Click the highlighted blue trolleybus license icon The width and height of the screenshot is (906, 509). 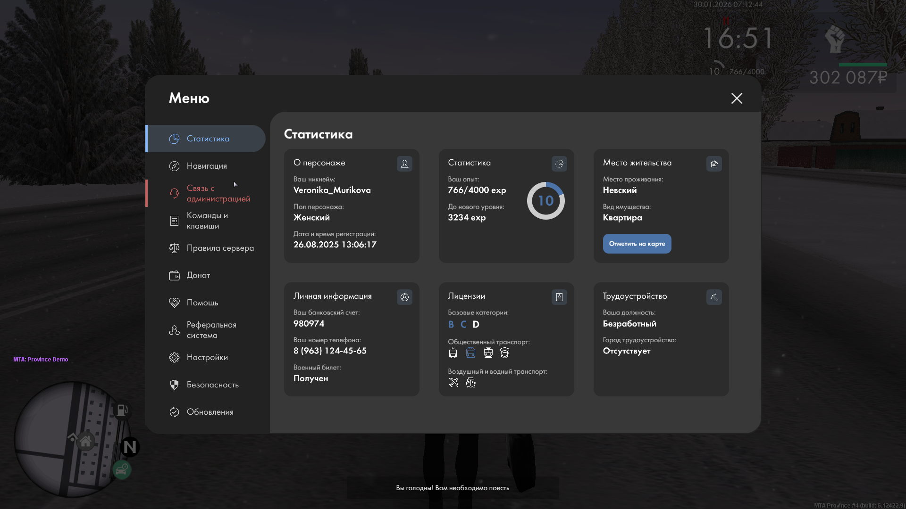click(470, 353)
